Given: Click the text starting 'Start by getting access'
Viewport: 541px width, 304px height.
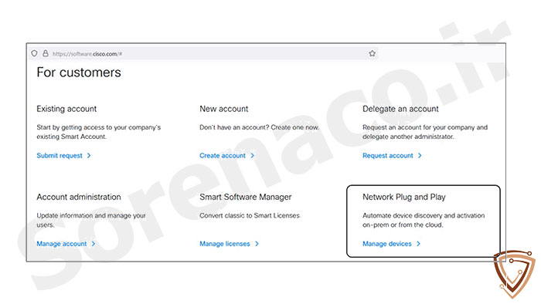Looking at the screenshot, I should [99, 132].
